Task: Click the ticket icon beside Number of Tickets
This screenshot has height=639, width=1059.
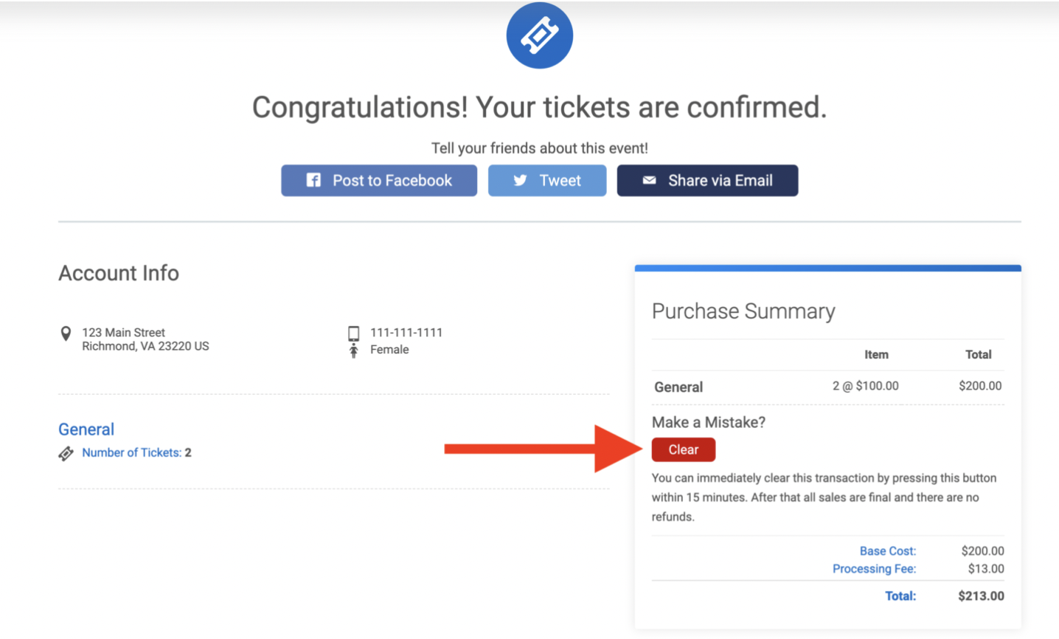Action: coord(67,453)
